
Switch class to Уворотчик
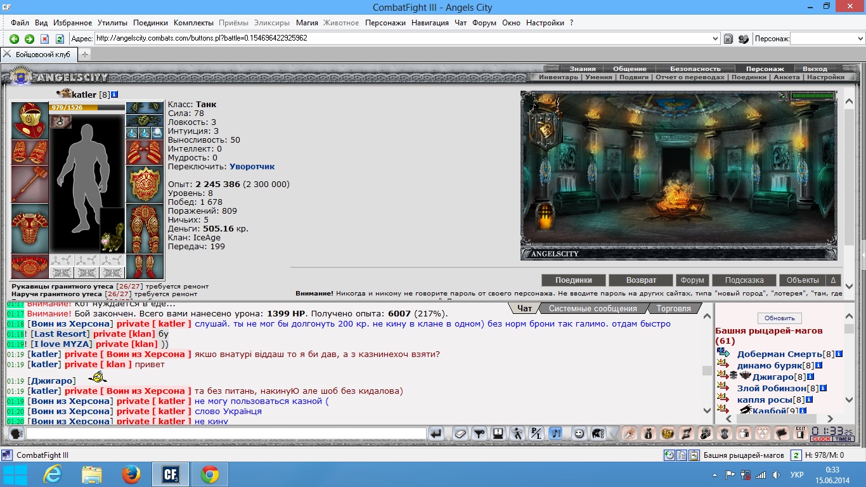252,167
